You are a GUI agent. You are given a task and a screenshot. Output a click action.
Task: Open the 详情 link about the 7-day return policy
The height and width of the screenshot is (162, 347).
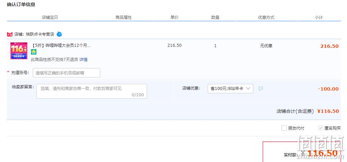pyautogui.click(x=83, y=60)
